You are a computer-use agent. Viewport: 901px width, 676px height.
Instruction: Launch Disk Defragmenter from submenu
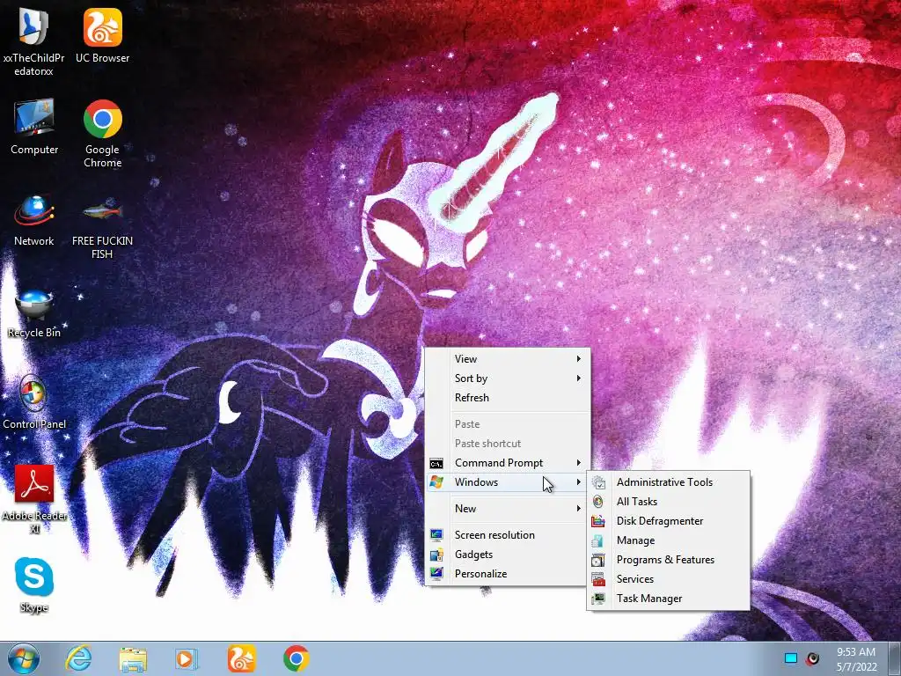click(669, 521)
